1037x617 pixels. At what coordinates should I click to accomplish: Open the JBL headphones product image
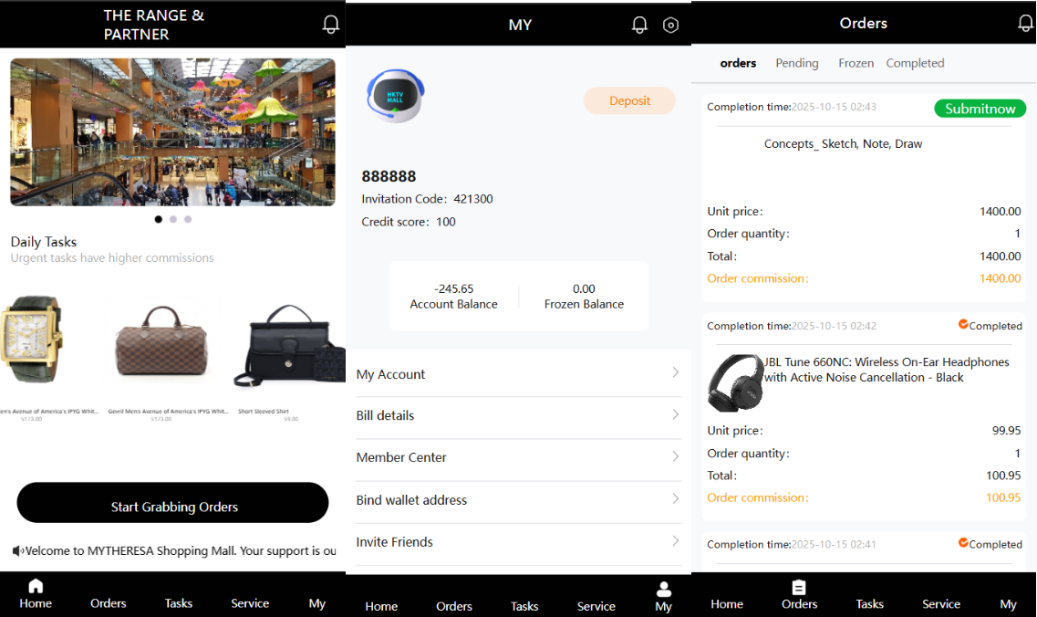pyautogui.click(x=736, y=383)
